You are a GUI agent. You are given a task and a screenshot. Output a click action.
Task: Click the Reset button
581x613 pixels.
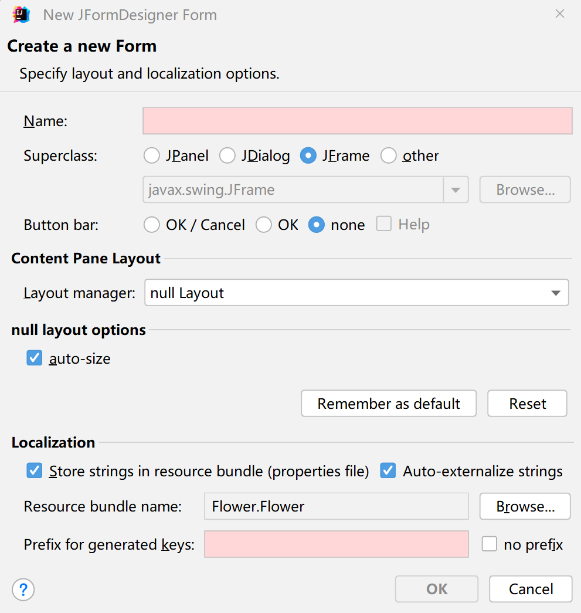528,404
